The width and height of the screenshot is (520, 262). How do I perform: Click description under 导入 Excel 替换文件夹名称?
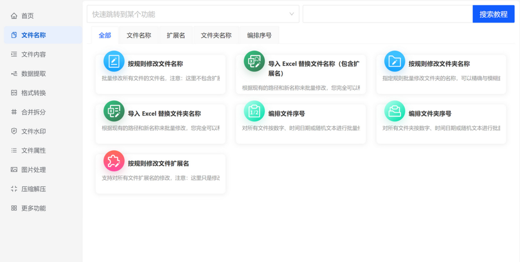click(x=161, y=128)
